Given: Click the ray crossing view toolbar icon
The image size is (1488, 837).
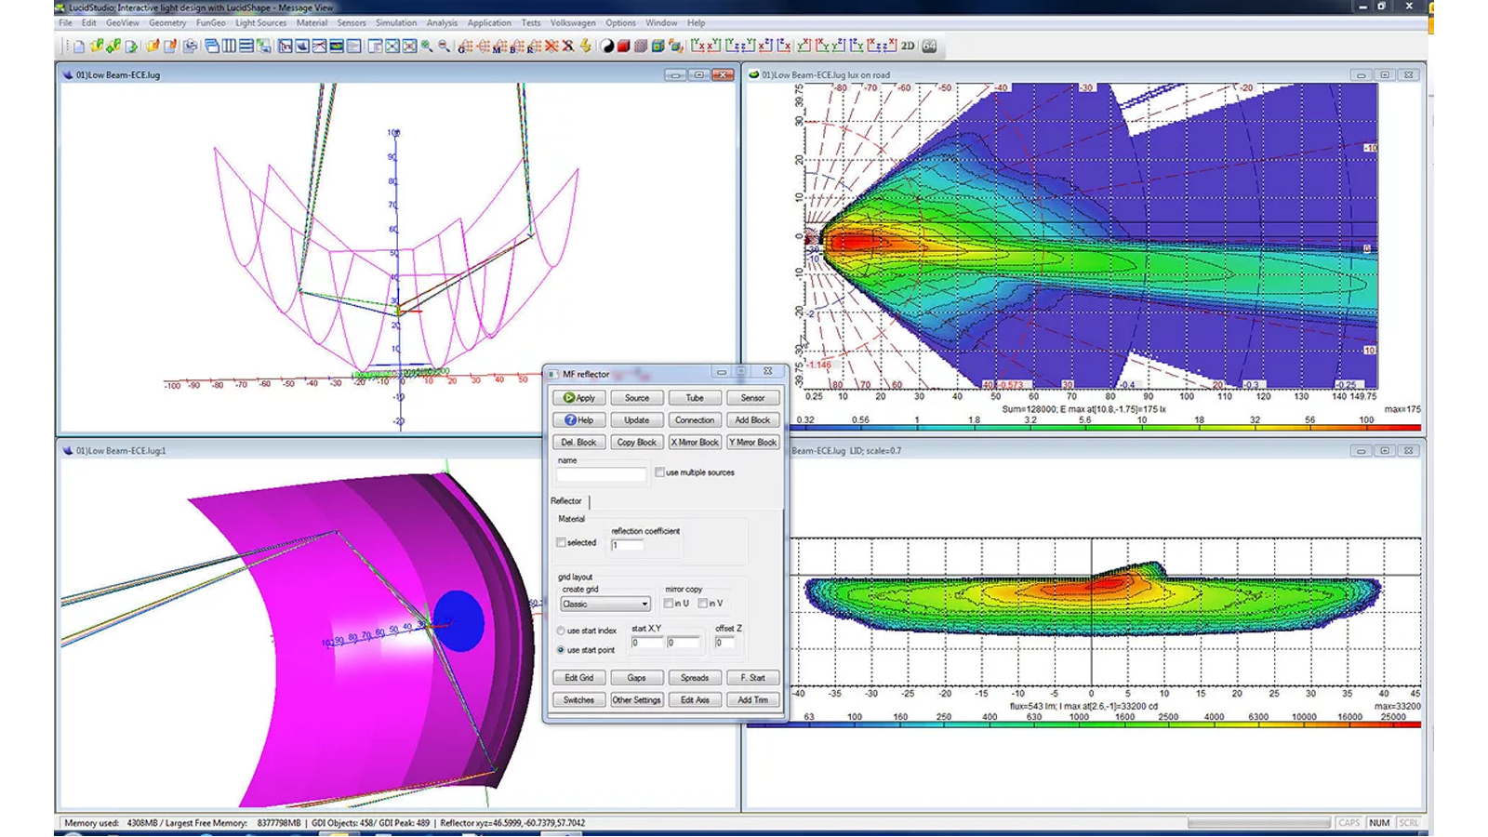Looking at the screenshot, I should pos(319,46).
